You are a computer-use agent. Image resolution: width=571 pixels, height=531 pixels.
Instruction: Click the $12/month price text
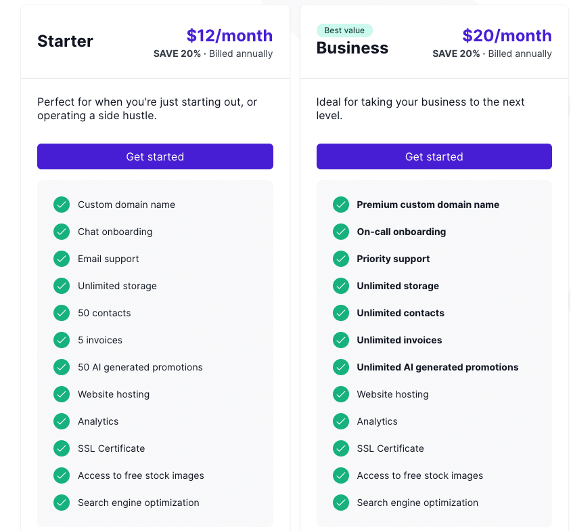pos(229,36)
